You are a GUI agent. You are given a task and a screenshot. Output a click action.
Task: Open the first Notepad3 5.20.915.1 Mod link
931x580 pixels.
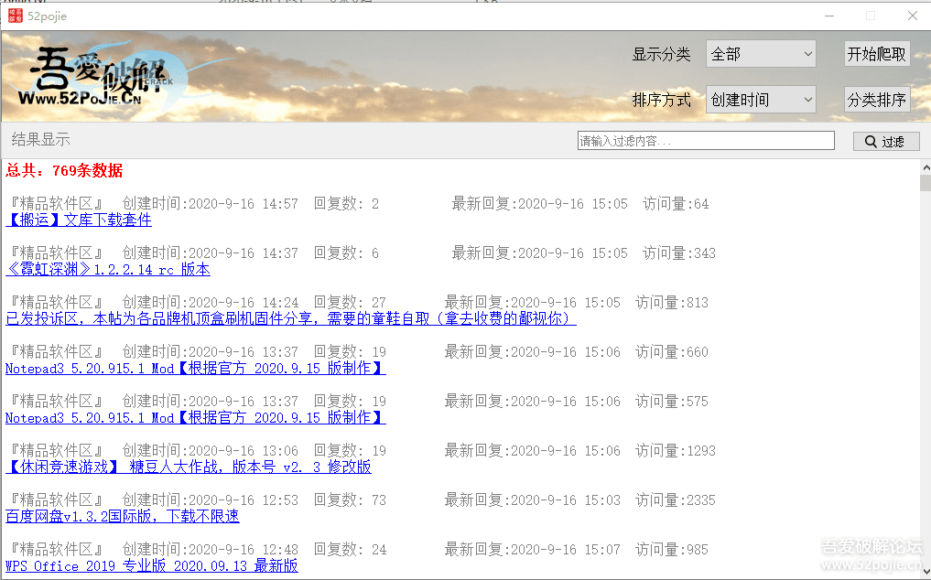point(195,368)
